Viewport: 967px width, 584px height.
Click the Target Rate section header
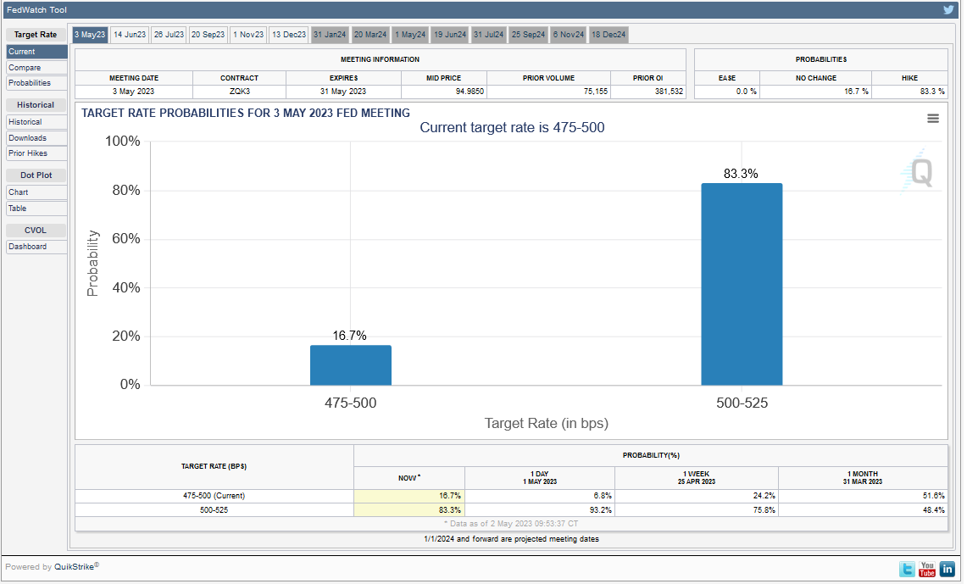tap(36, 35)
